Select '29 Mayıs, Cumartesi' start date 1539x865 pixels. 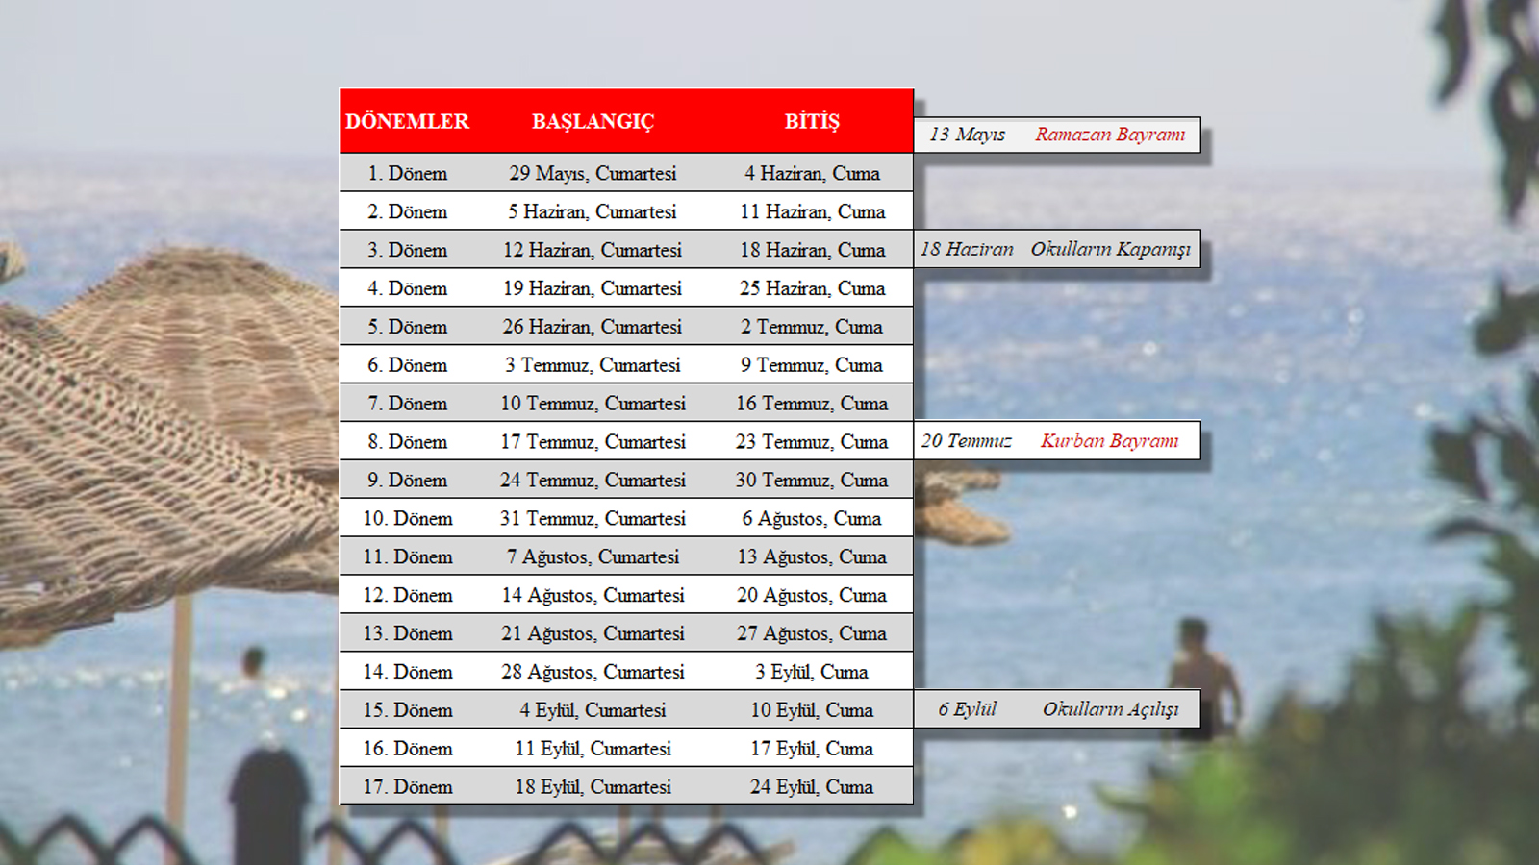[x=593, y=174]
